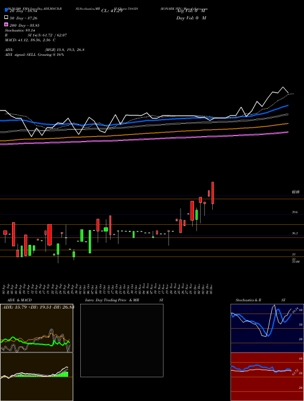Viewport: 304px width, 401px height.
Task: Click the 'ADX: (MGR) 15.8, 19.5, 26.8' line
Action: coord(44,50)
